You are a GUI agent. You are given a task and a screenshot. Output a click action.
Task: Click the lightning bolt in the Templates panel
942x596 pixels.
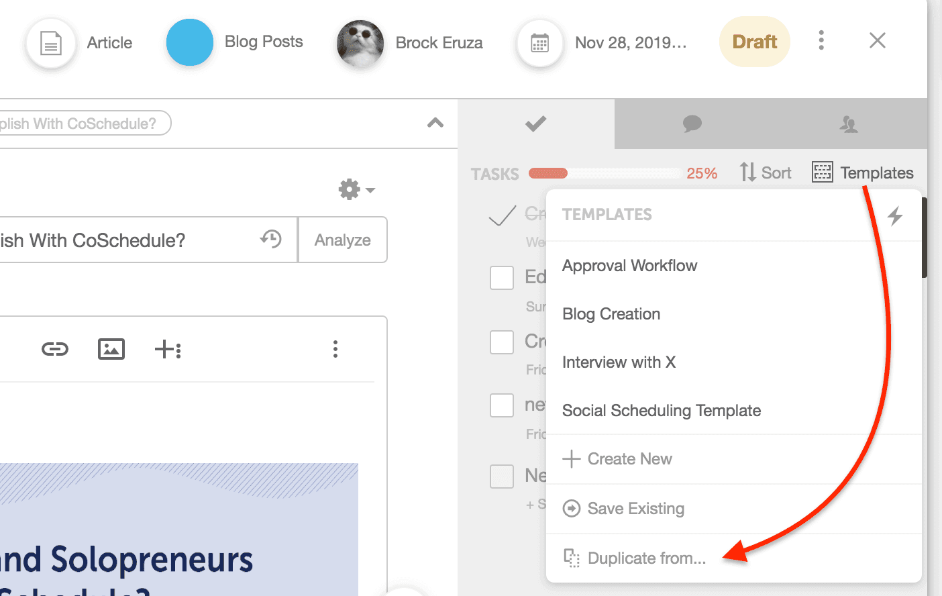(896, 216)
